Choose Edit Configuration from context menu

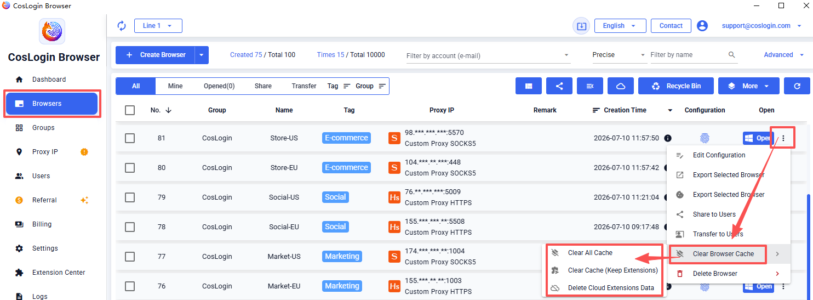coord(729,155)
